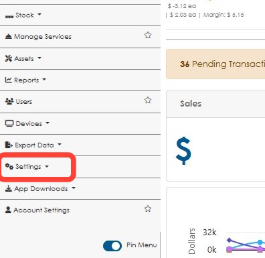This screenshot has width=265, height=258.
Task: Click the Stock shelf icon
Action: point(9,16)
